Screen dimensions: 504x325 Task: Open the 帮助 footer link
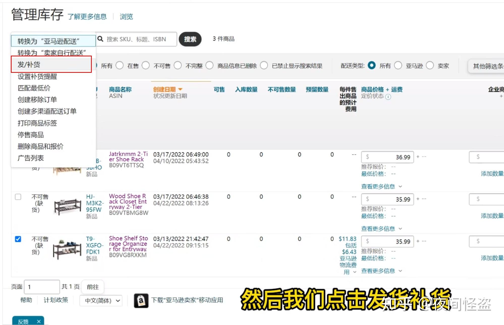pyautogui.click(x=26, y=300)
